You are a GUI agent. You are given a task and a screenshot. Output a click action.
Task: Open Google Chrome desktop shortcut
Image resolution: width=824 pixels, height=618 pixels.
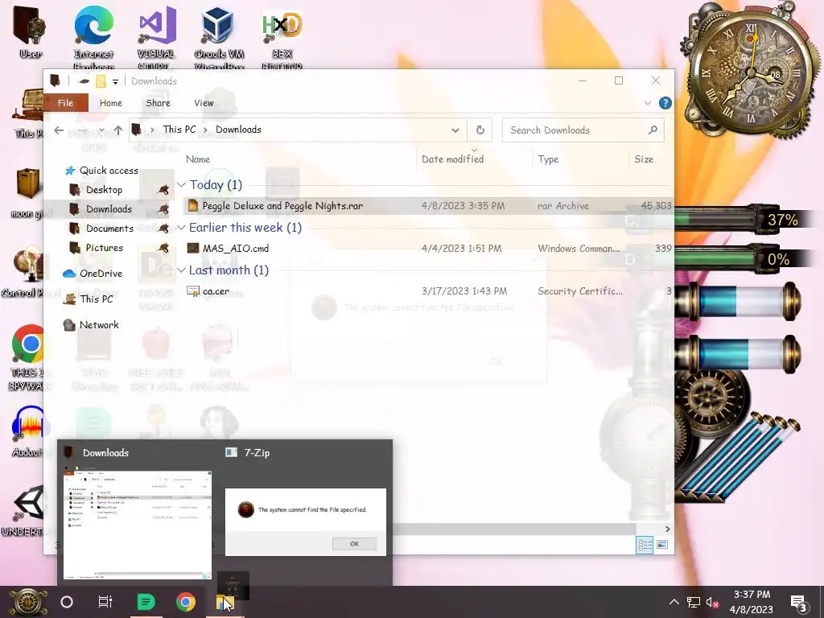click(30, 357)
